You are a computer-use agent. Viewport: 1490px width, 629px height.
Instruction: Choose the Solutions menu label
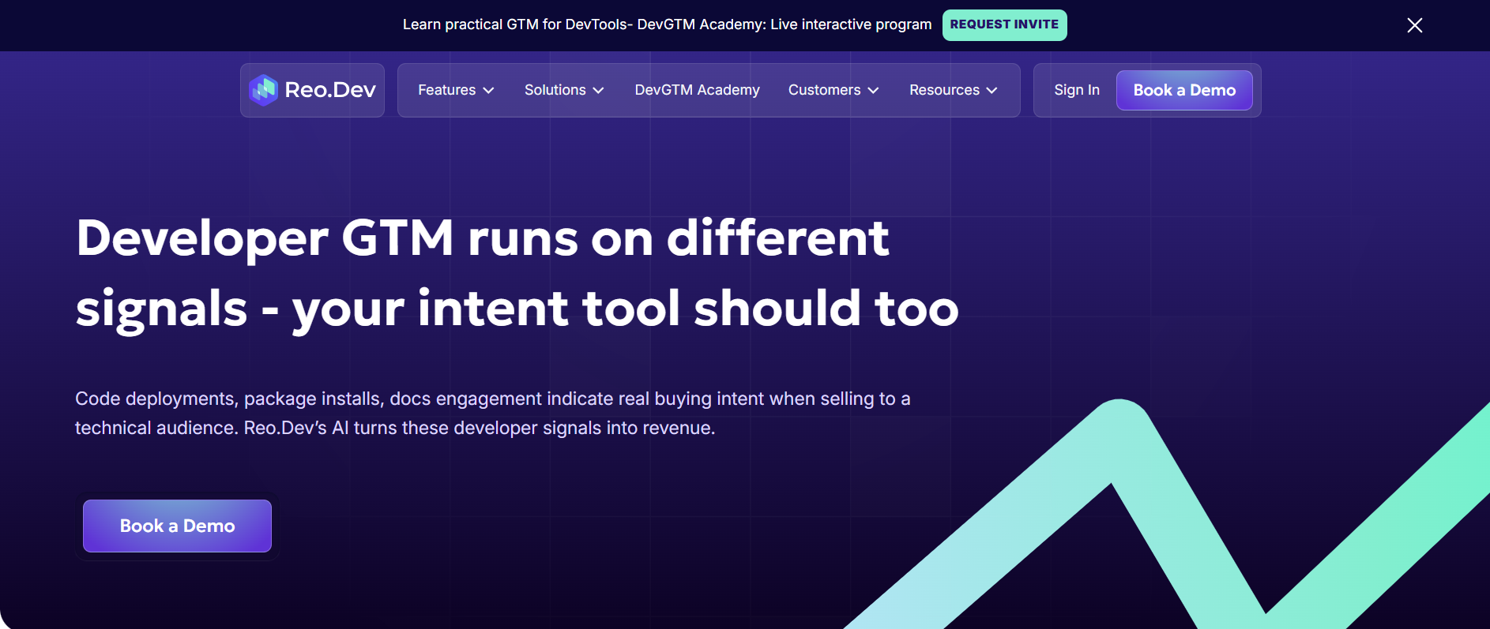pyautogui.click(x=555, y=90)
